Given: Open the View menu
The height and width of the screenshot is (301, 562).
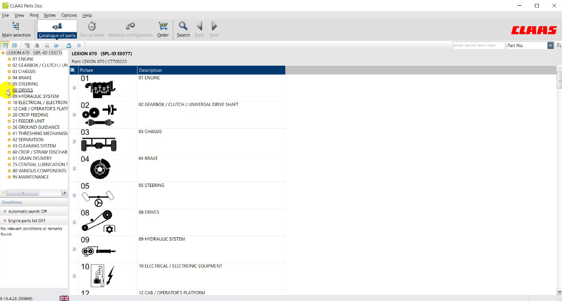Looking at the screenshot, I should (19, 15).
